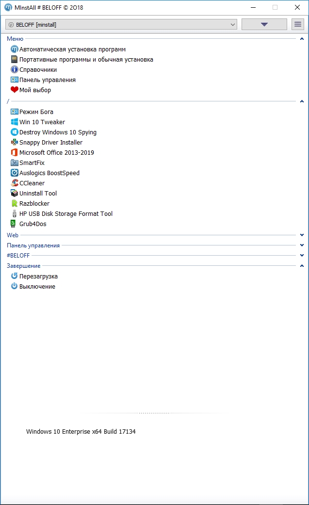Viewport: 309px width, 505px height.
Task: Click the dotted splitter handle above status text
Action: click(x=154, y=413)
